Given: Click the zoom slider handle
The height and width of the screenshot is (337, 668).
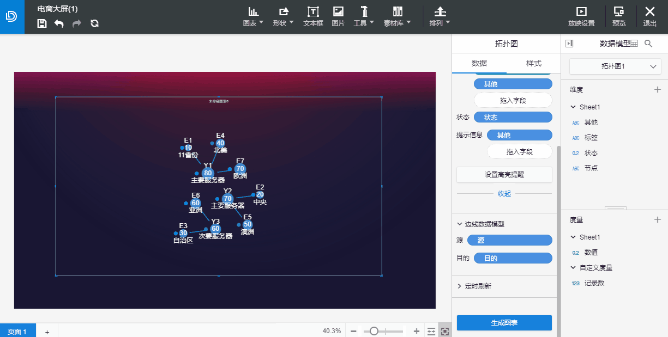Looking at the screenshot, I should [x=374, y=331].
